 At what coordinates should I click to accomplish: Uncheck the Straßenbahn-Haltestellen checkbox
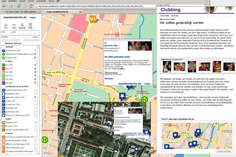(35, 54)
